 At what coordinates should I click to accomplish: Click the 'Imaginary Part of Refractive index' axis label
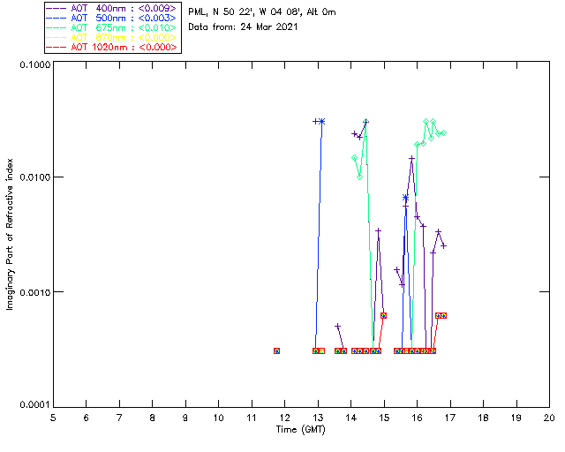coord(10,234)
